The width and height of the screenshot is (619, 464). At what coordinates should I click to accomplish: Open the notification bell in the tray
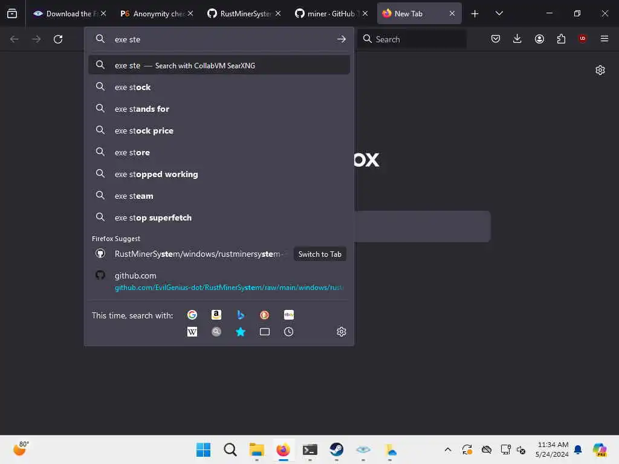pyautogui.click(x=578, y=449)
